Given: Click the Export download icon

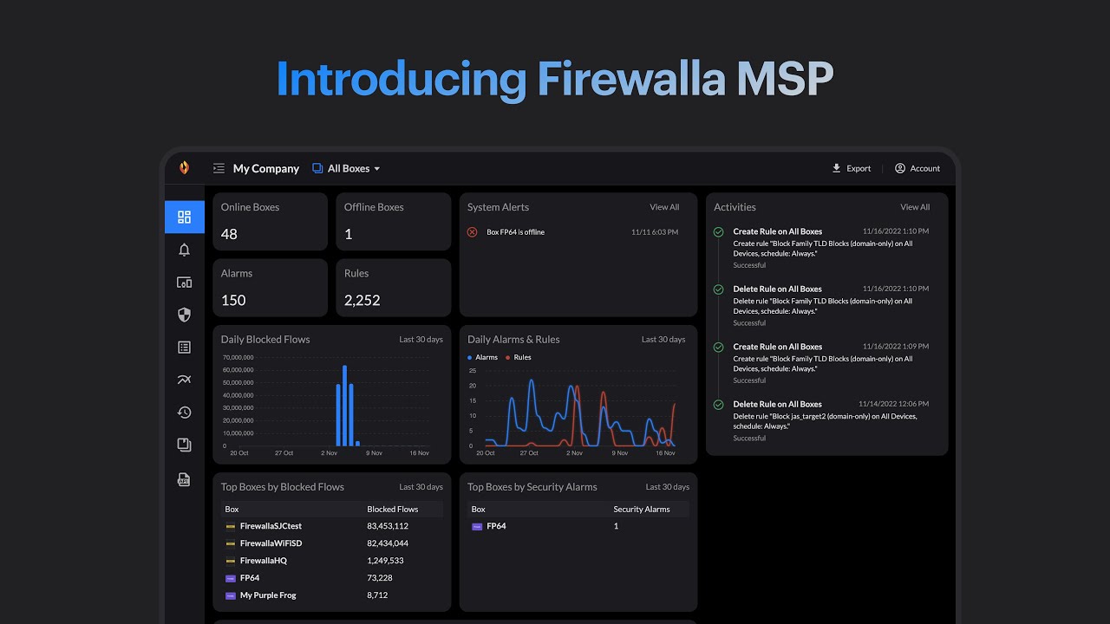Looking at the screenshot, I should point(837,168).
